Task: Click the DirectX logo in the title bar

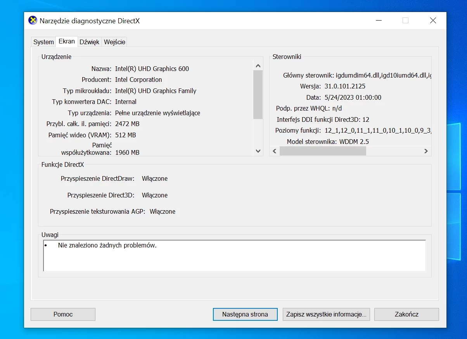Action: tap(32, 20)
